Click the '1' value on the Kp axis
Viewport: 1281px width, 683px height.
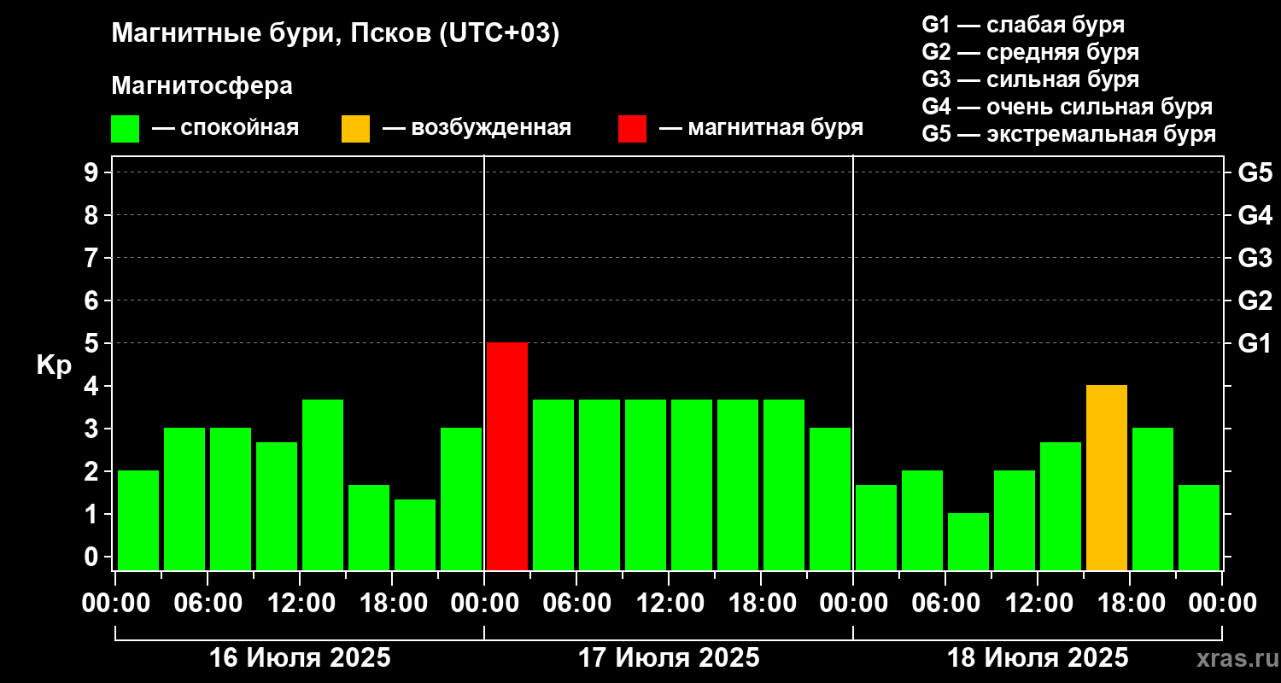pos(93,514)
